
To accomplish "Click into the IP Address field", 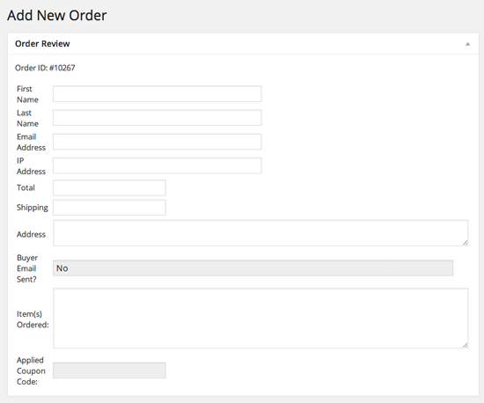I will (x=158, y=165).
